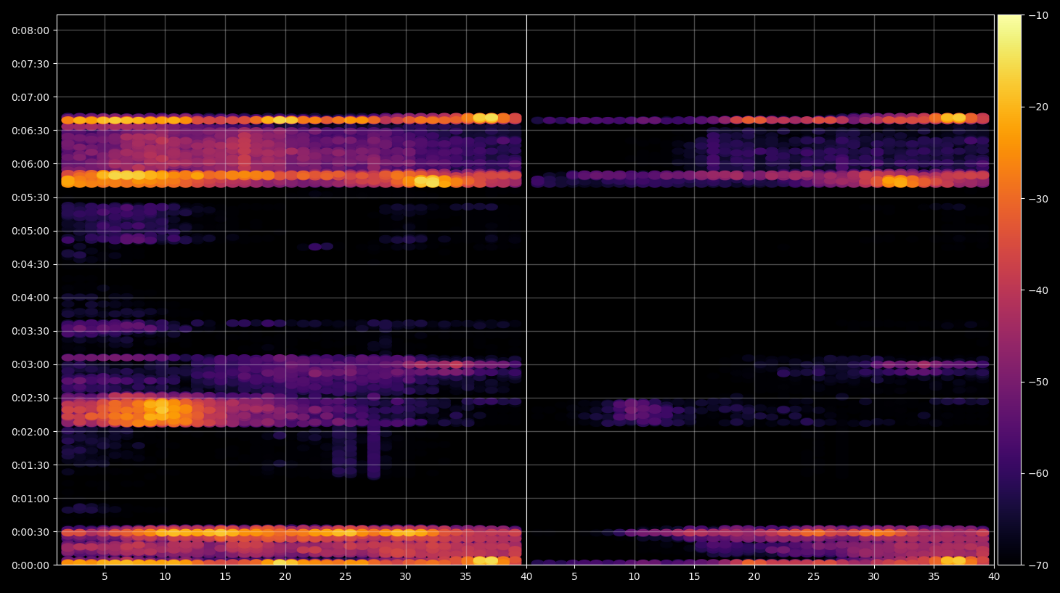
Task: Click the −20 colorbar tick label
Action: tap(1038, 107)
